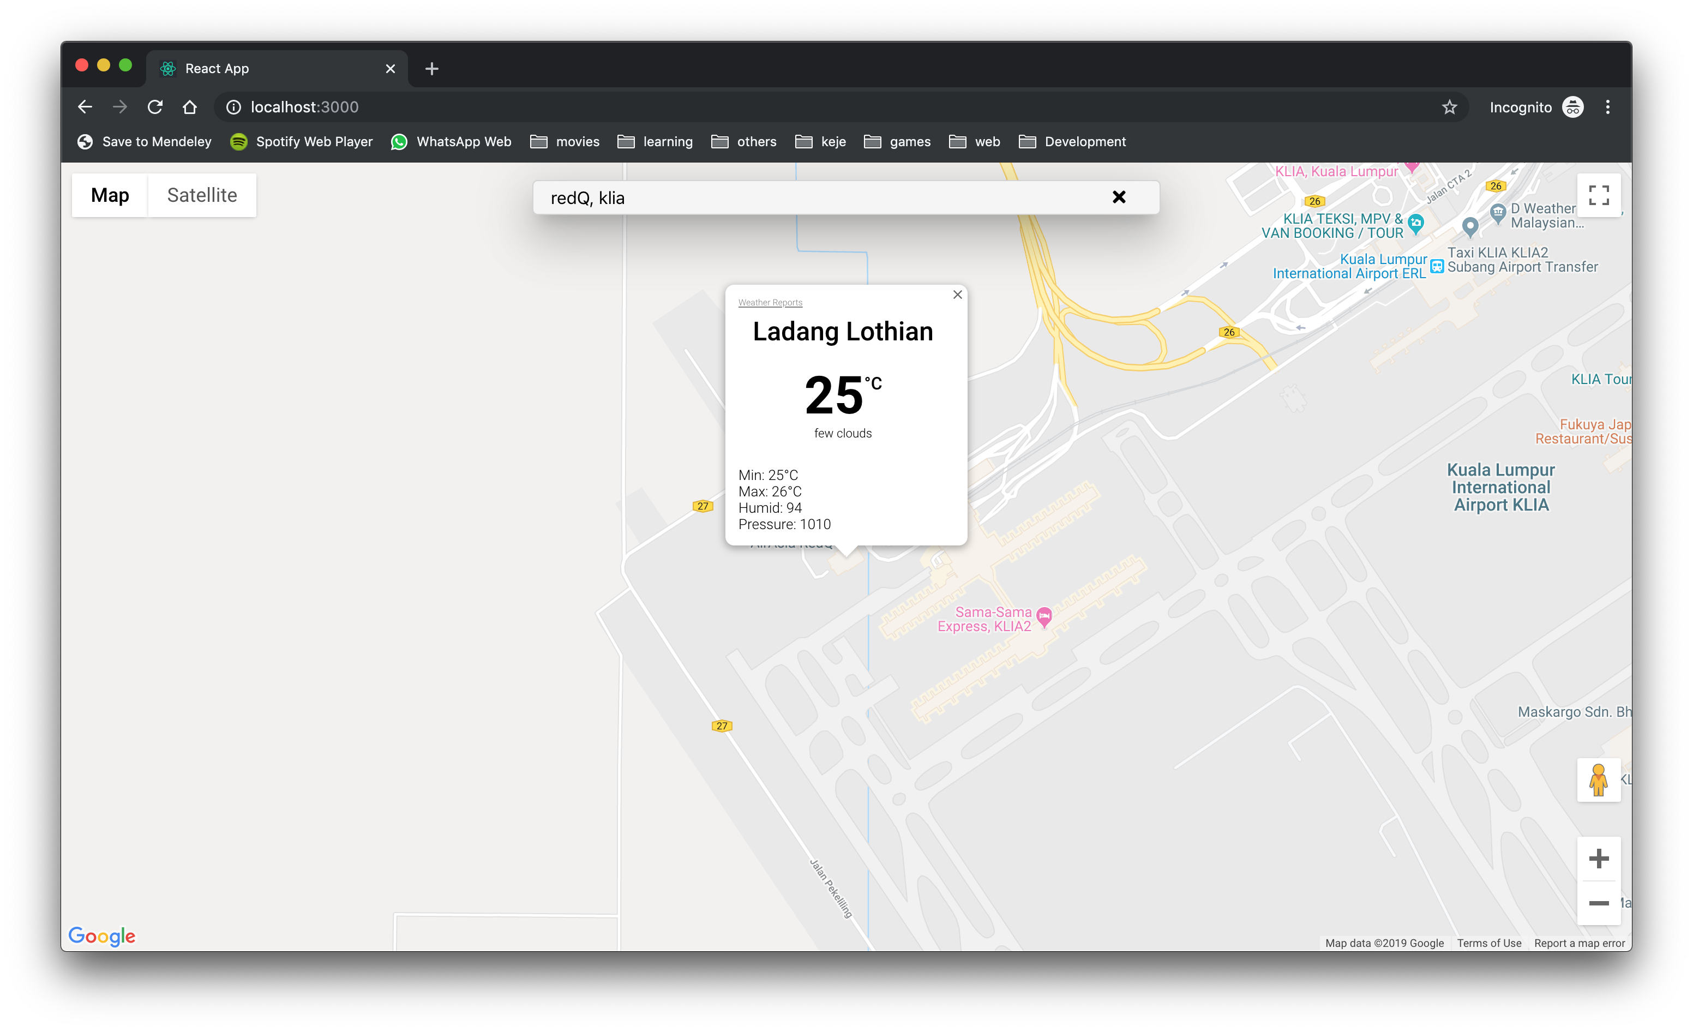The width and height of the screenshot is (1693, 1032).
Task: Open the Weather Reports link
Action: pos(770,302)
